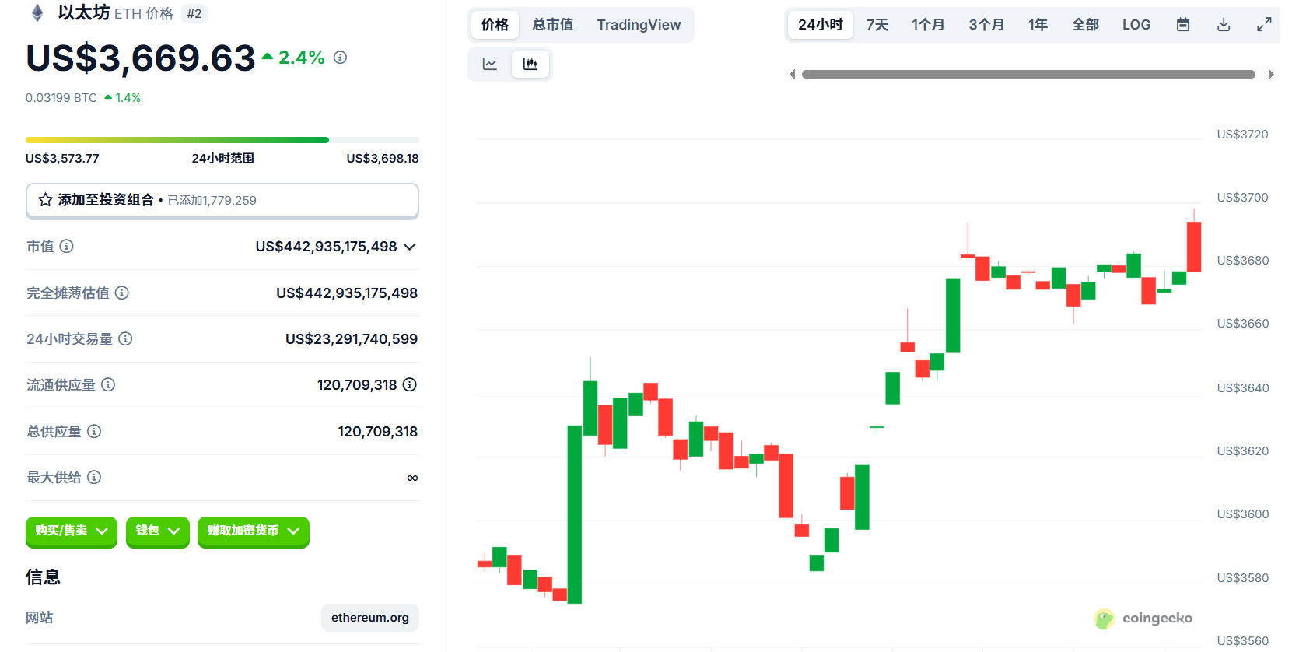Click 添加至投资组合 button
The height and width of the screenshot is (652, 1313).
[222, 201]
